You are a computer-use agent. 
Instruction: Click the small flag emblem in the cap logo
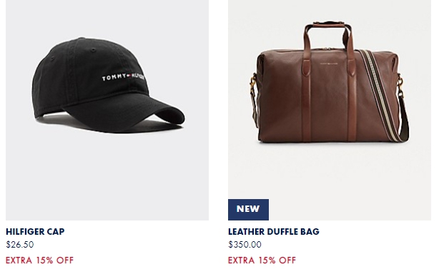pos(129,76)
